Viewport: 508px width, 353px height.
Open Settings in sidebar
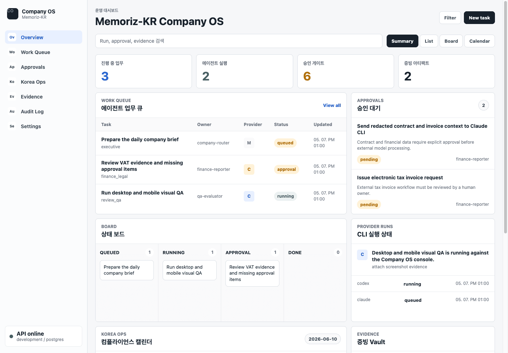tap(43, 126)
